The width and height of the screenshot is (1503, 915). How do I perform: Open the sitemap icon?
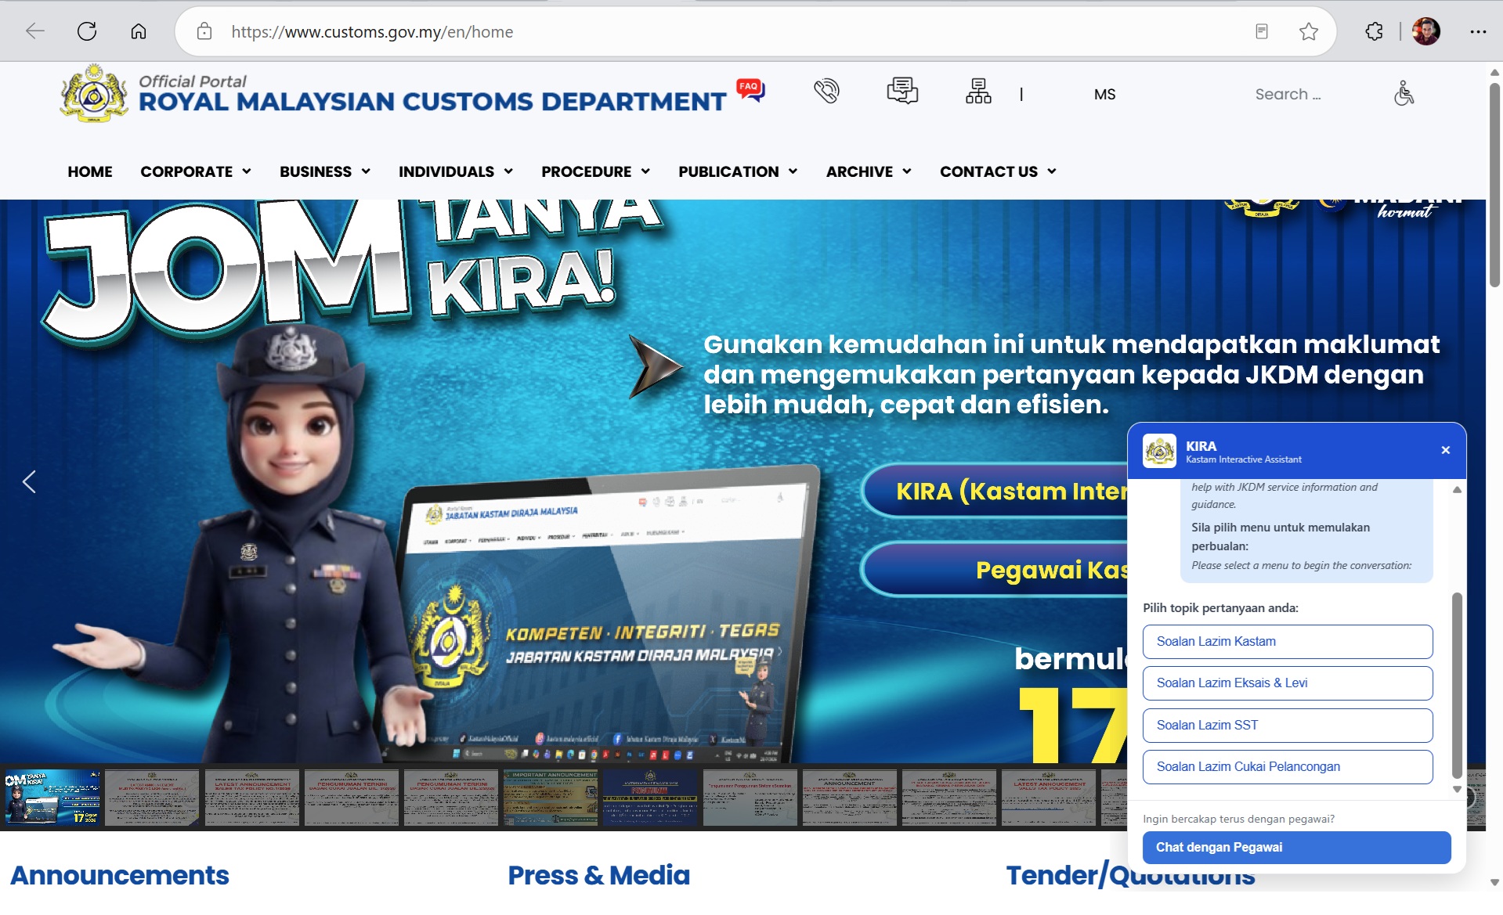pos(978,92)
